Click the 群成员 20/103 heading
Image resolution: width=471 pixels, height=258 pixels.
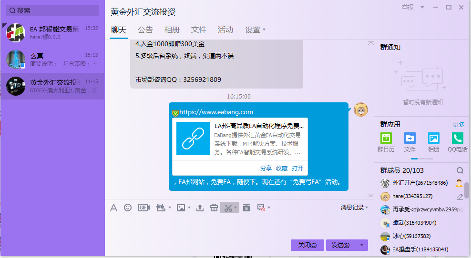click(x=402, y=171)
